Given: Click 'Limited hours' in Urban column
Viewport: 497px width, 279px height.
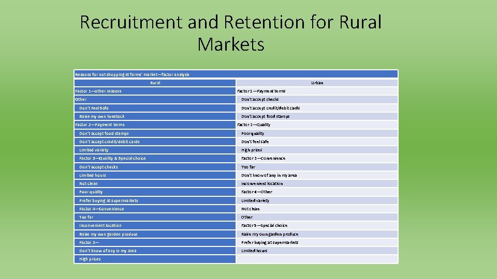Looking at the screenshot, I should point(317,251).
